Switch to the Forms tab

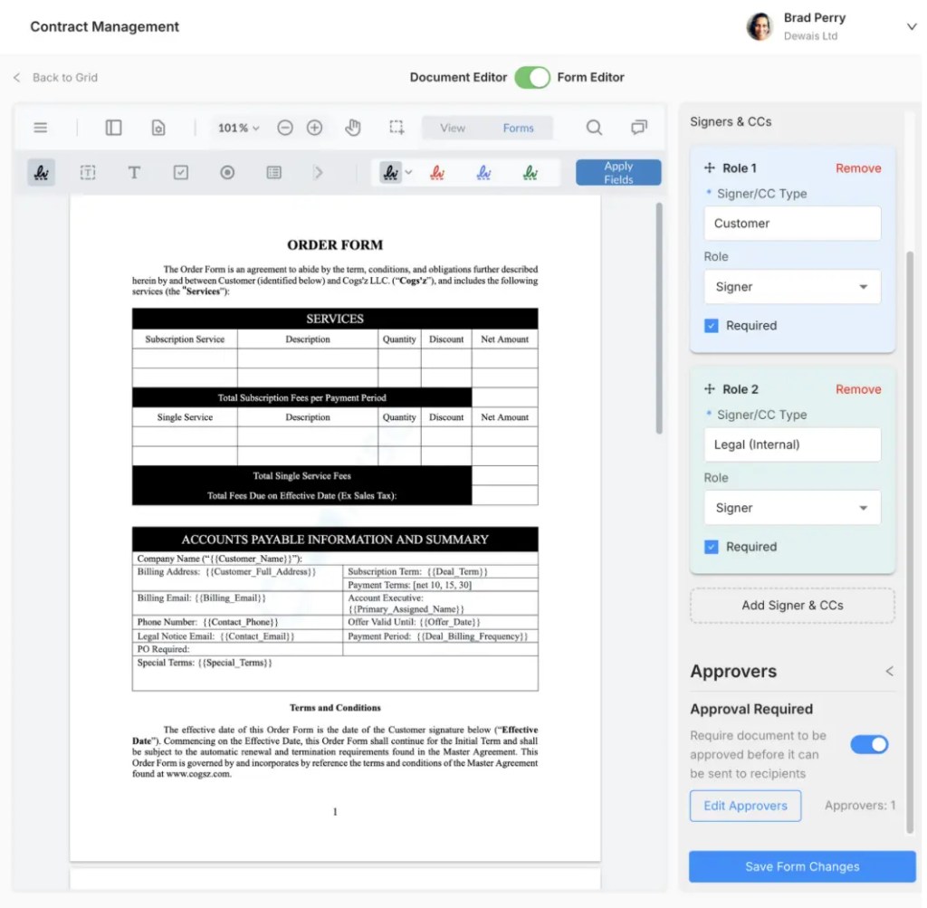coord(518,128)
